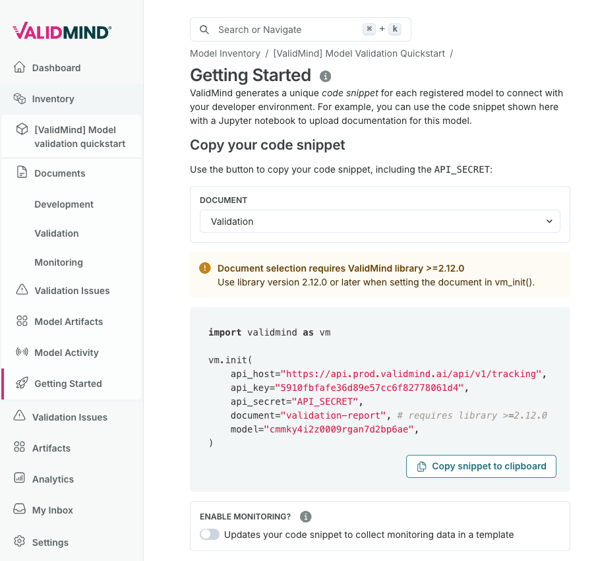The image size is (596, 561).
Task: Copy snippet to clipboard
Action: click(x=481, y=466)
